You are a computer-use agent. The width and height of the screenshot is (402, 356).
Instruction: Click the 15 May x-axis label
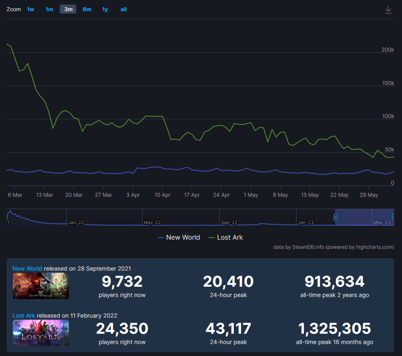point(310,195)
